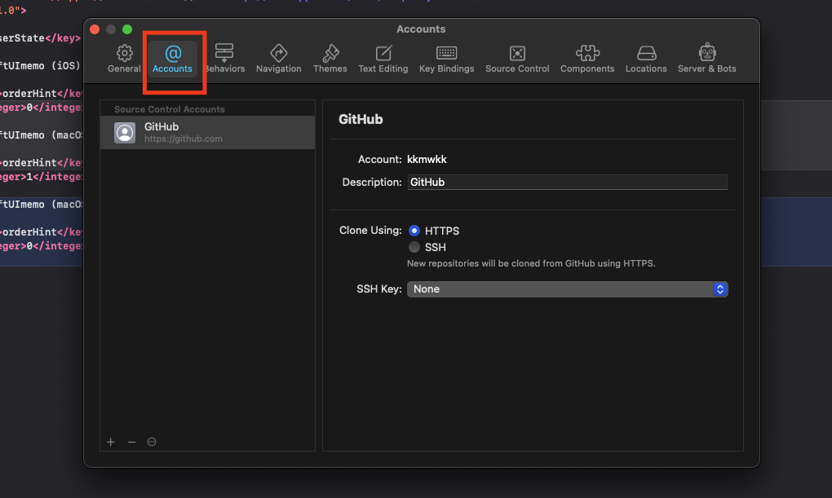Screen dimensions: 832x498
Task: Open the SSH Key dropdown
Action: coord(567,289)
